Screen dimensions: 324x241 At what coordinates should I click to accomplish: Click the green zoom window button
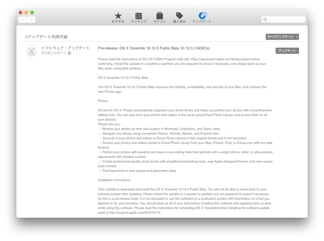click(x=32, y=13)
